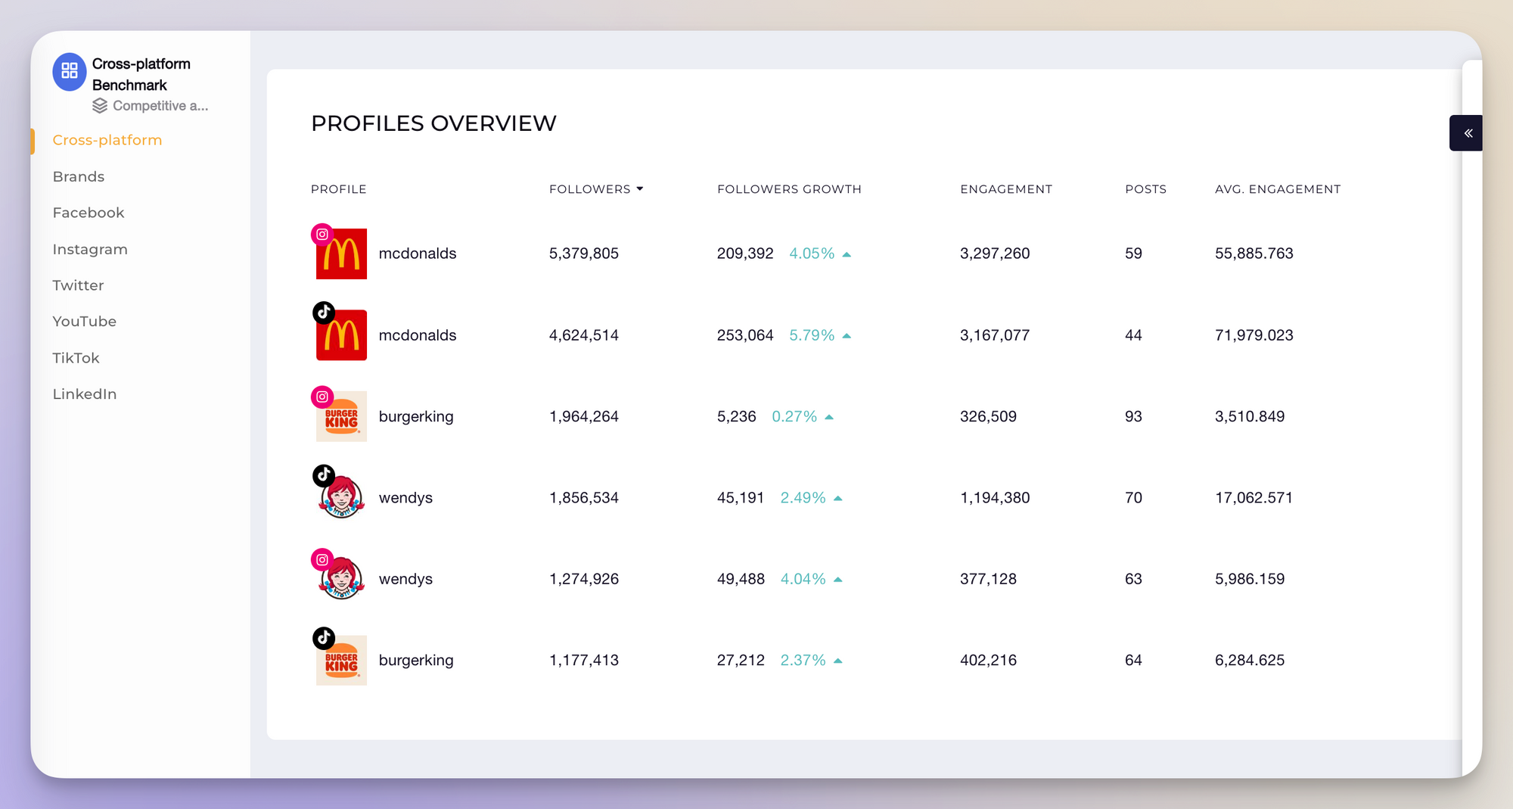Open Facebook section in sidebar
The height and width of the screenshot is (809, 1513).
[89, 213]
